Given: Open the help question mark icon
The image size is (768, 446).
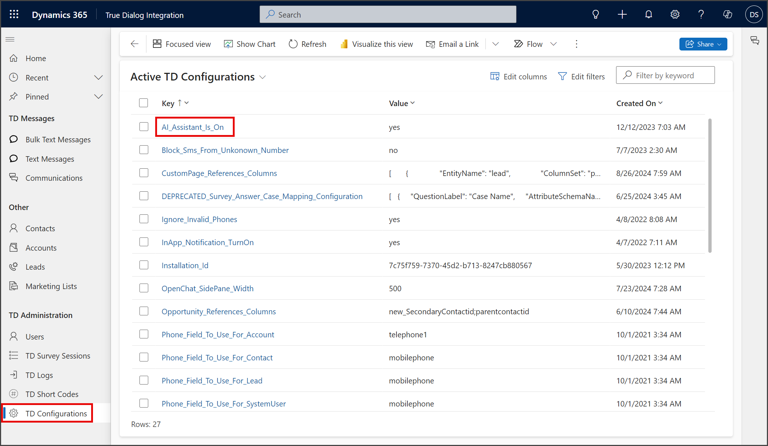Looking at the screenshot, I should click(x=701, y=15).
